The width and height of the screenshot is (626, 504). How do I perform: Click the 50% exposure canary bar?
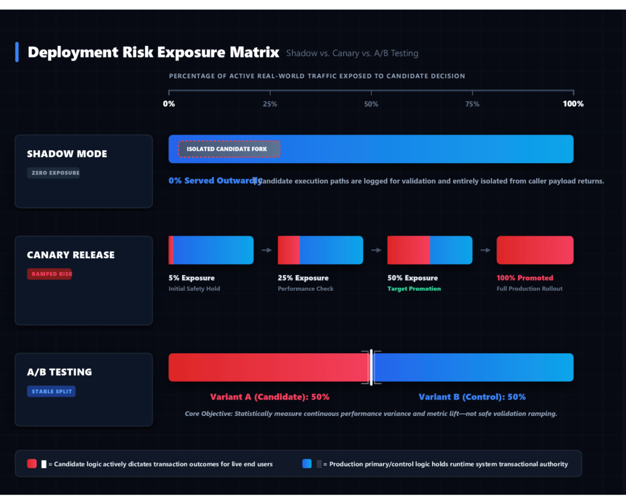[x=430, y=250]
